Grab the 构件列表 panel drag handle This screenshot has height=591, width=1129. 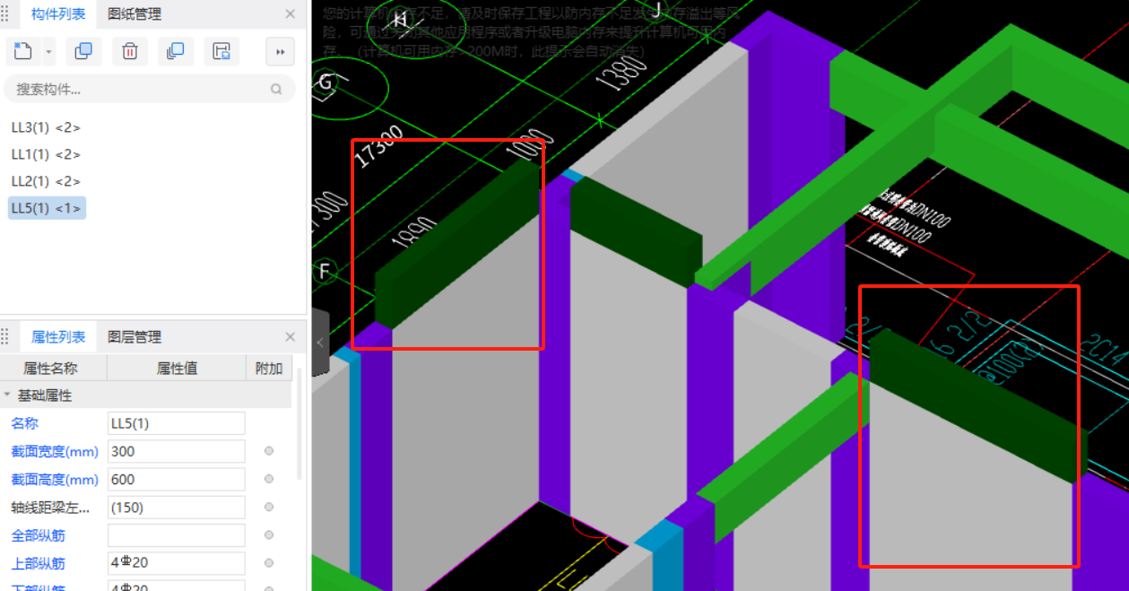6,14
